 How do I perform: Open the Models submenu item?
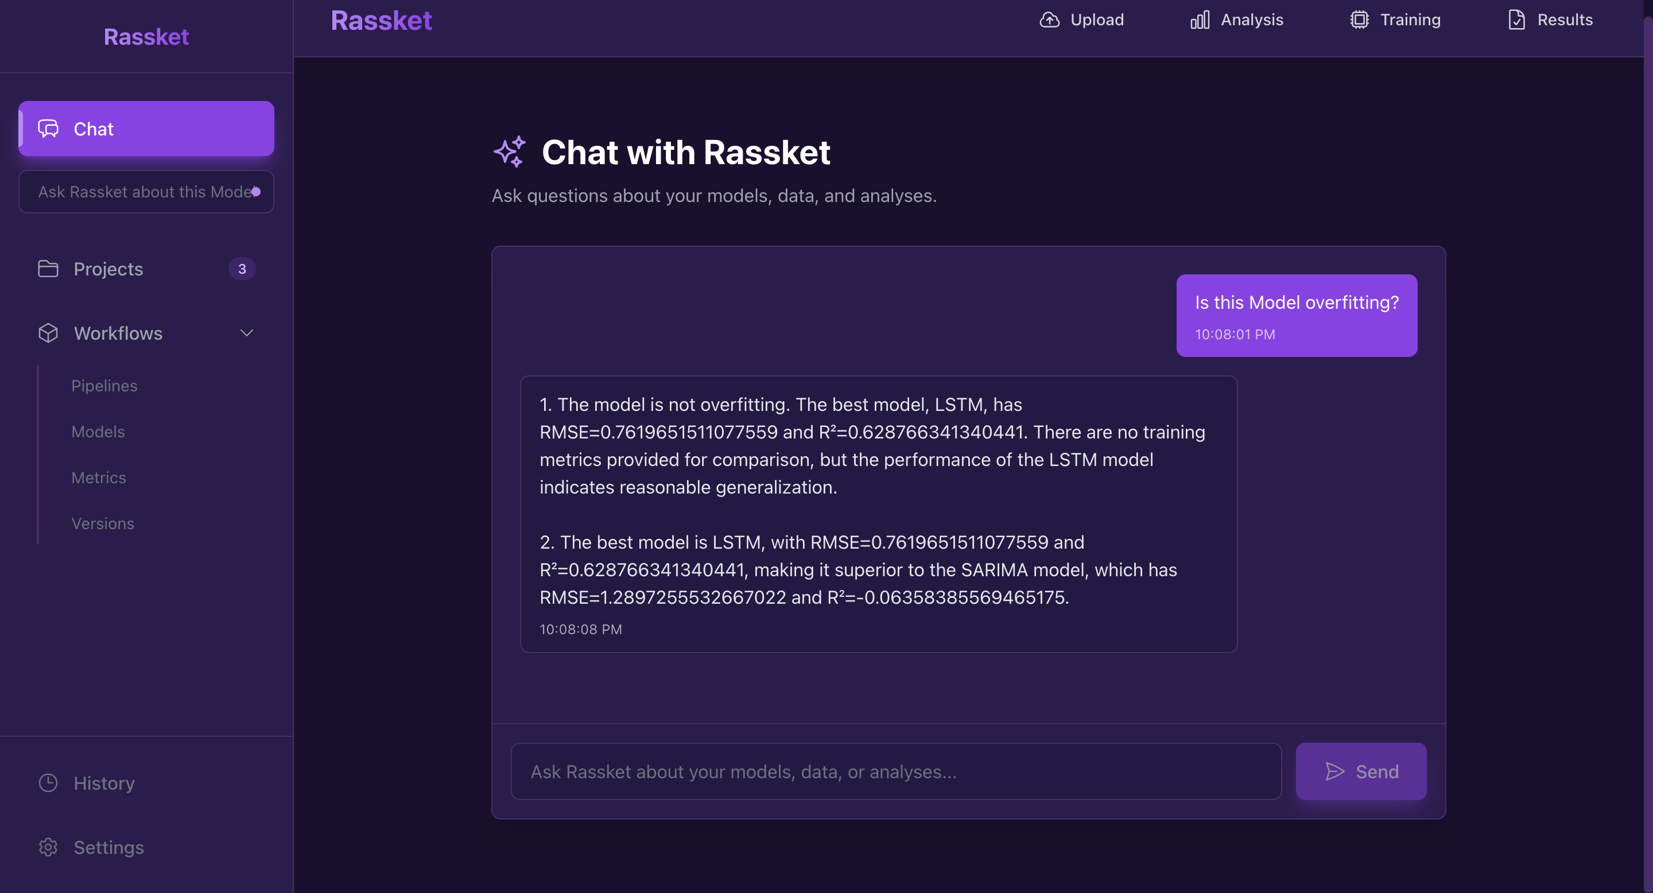click(x=98, y=432)
